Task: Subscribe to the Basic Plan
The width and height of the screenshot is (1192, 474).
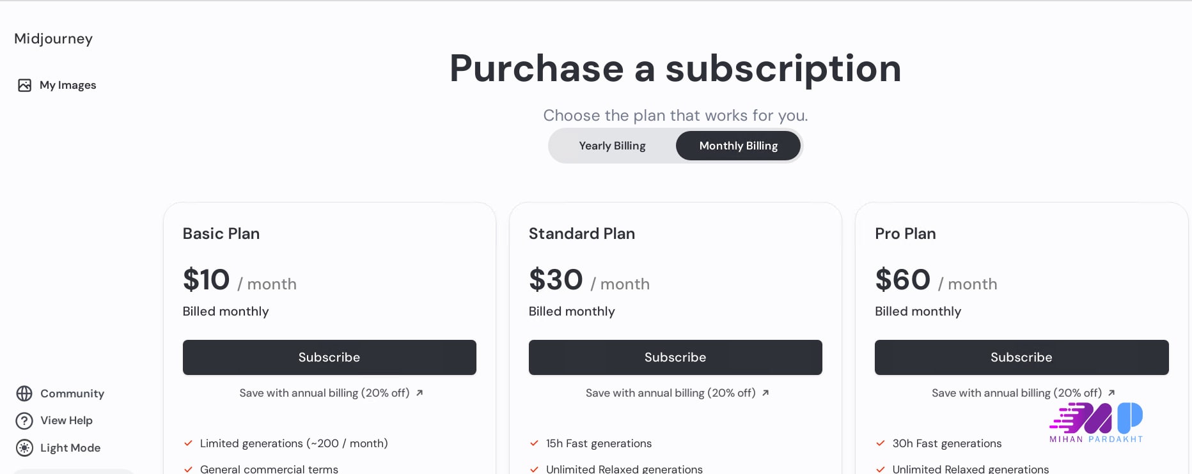Action: pos(329,357)
